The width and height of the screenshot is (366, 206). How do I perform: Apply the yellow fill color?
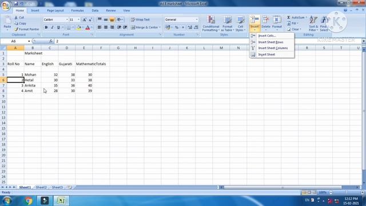[79, 27]
